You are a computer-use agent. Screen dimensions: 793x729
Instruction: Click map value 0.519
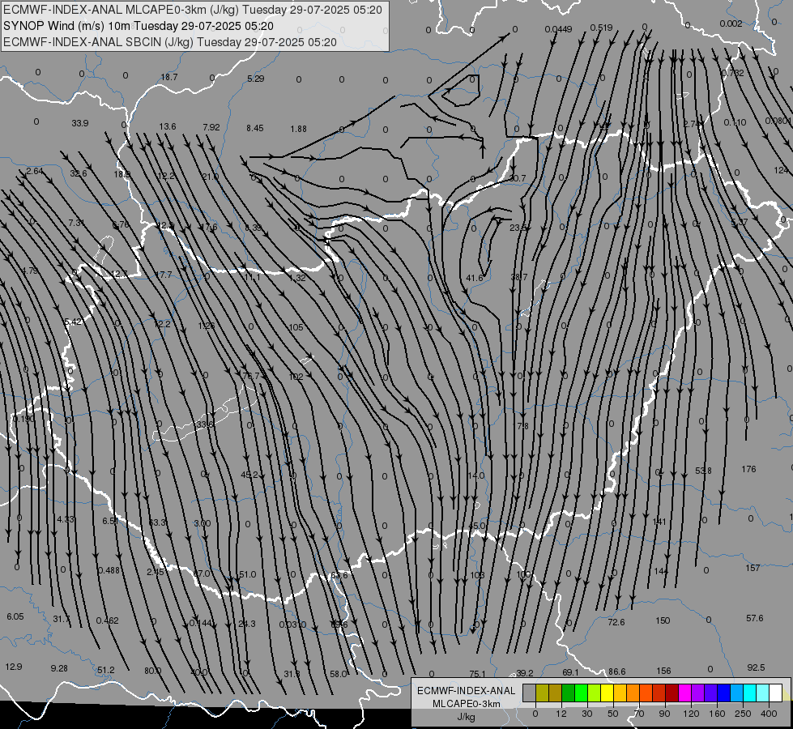click(601, 28)
